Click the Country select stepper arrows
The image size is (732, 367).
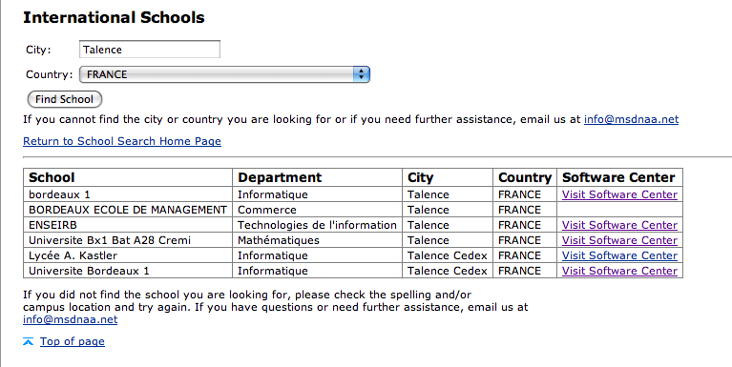(x=361, y=74)
